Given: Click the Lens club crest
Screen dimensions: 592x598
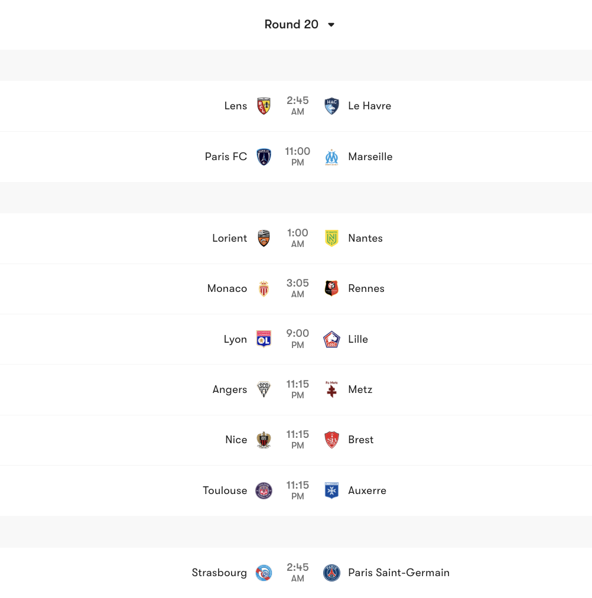Looking at the screenshot, I should [x=264, y=106].
